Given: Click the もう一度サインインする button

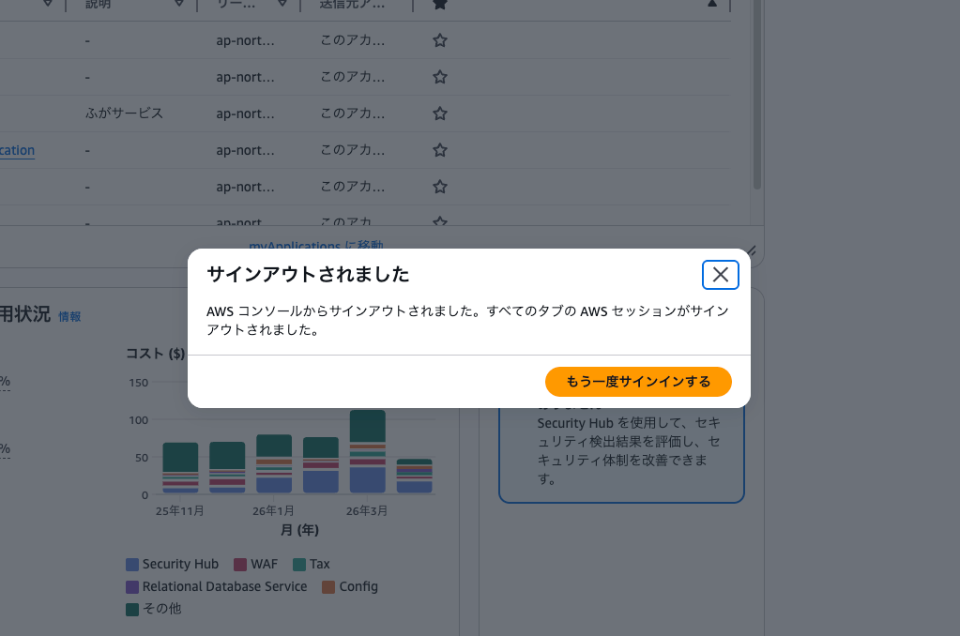Looking at the screenshot, I should click(638, 382).
